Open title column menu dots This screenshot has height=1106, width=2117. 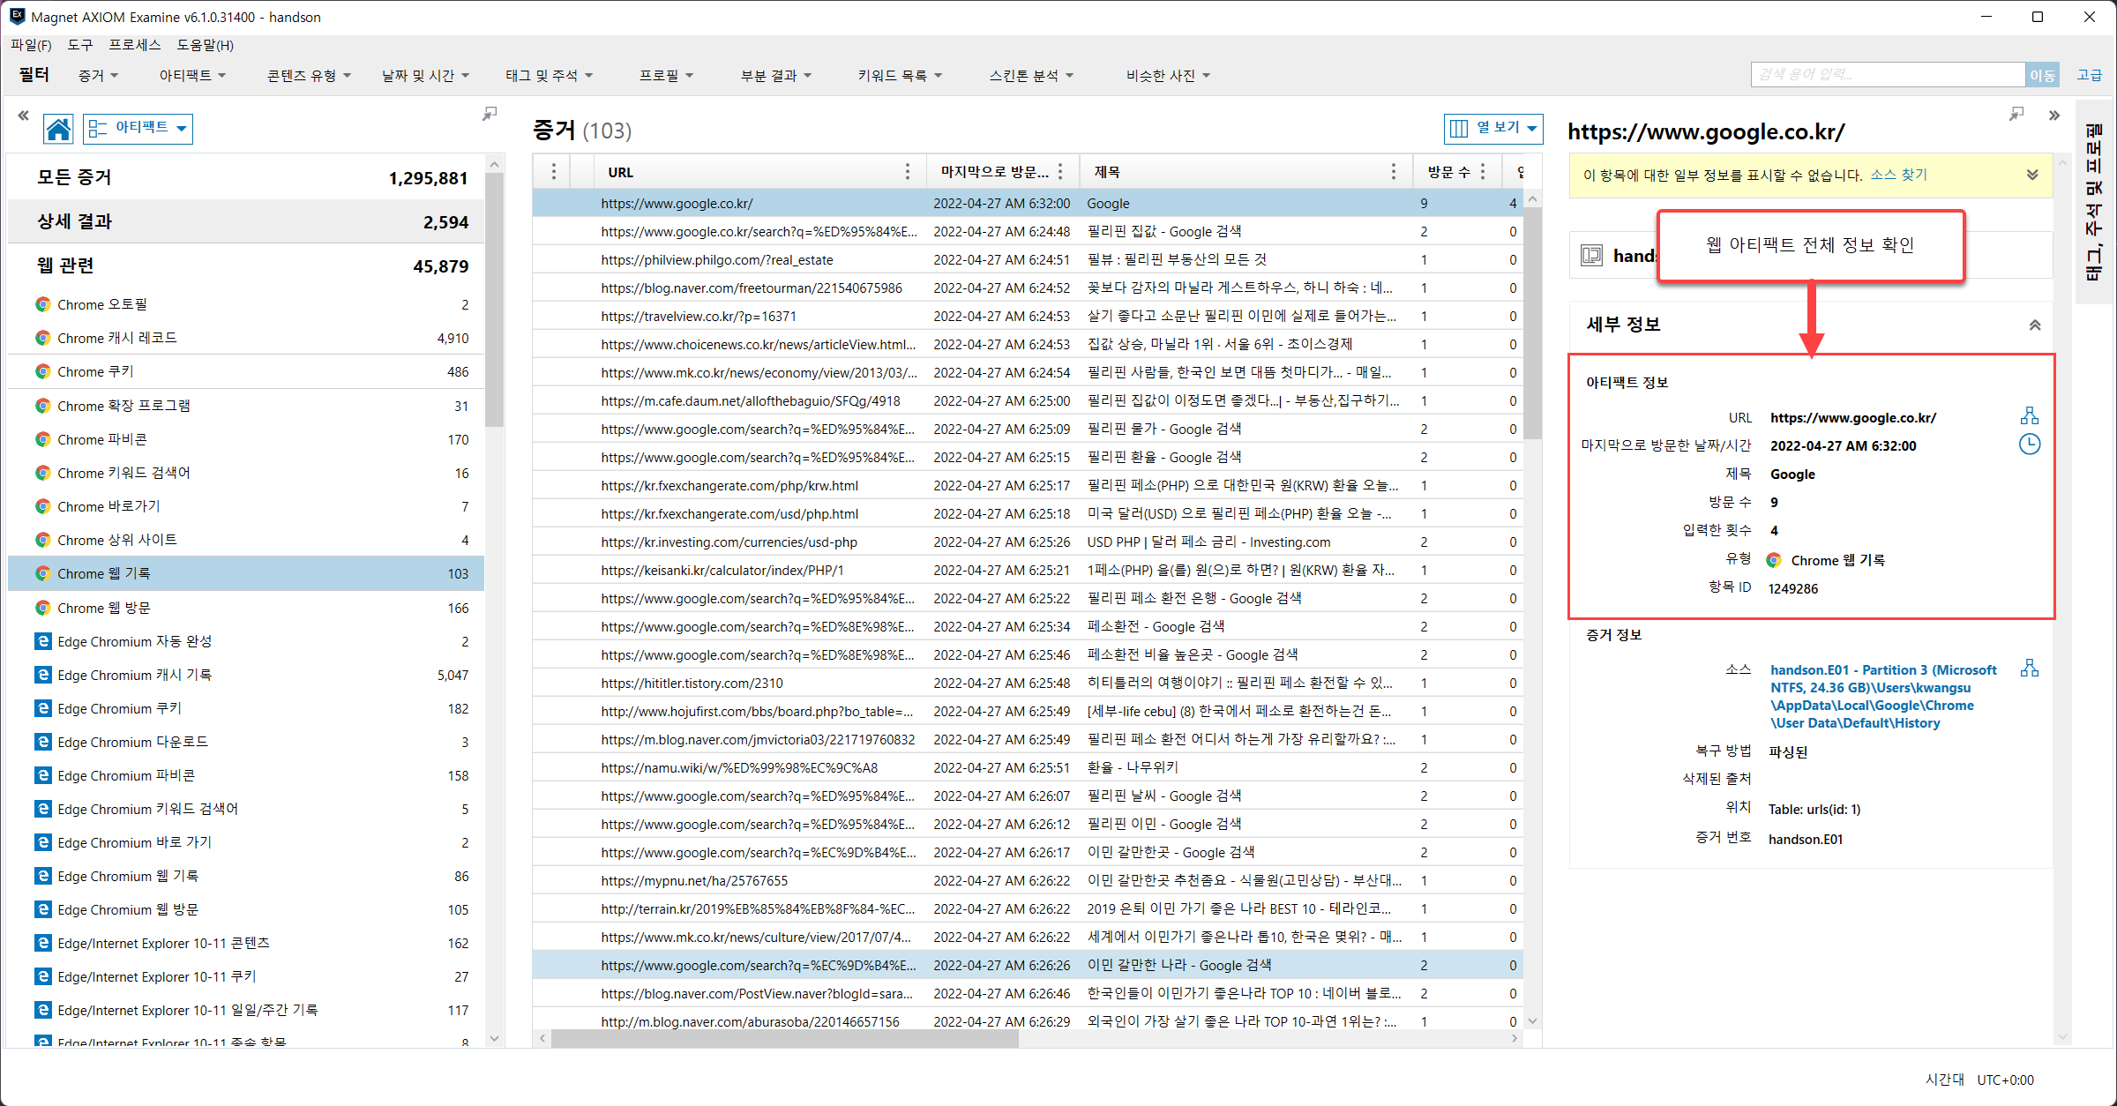coord(1394,172)
